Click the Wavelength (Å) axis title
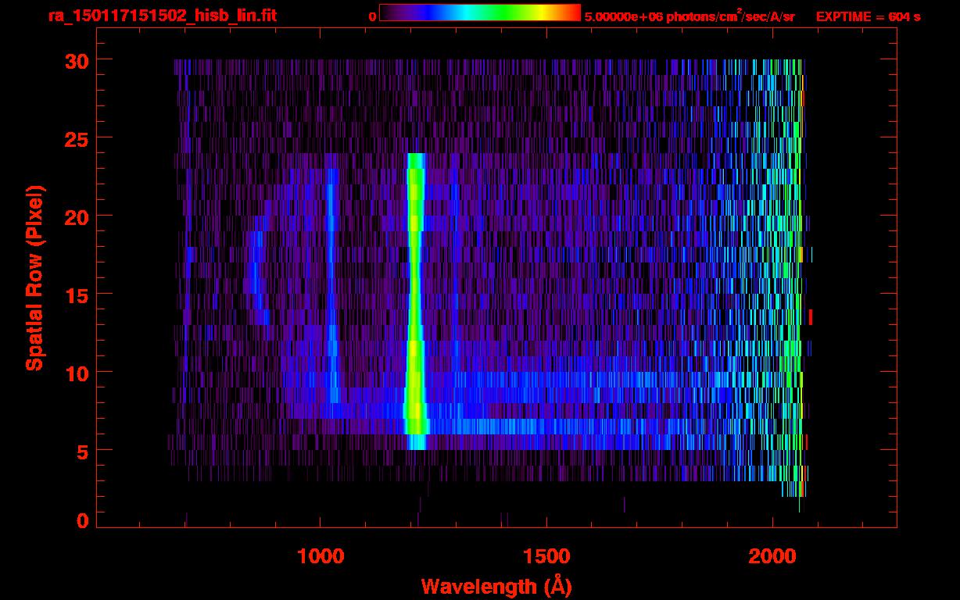 496,586
